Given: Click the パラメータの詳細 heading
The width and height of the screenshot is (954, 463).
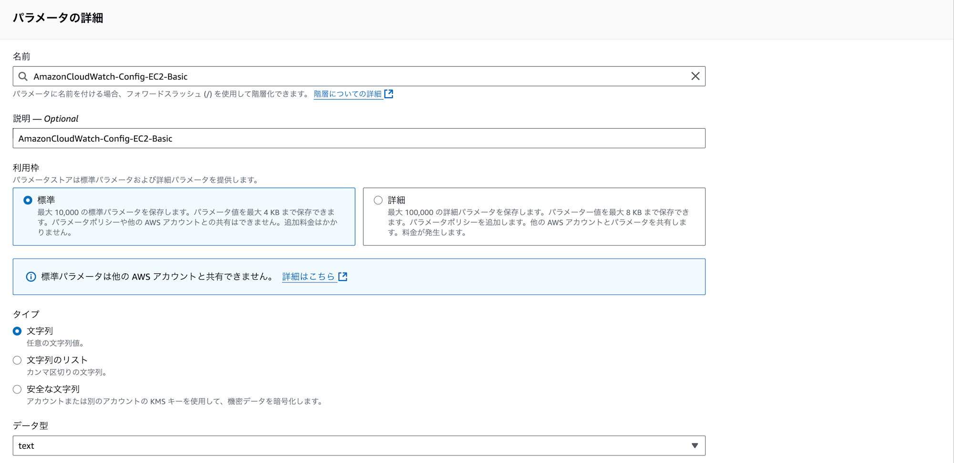Looking at the screenshot, I should click(x=58, y=18).
